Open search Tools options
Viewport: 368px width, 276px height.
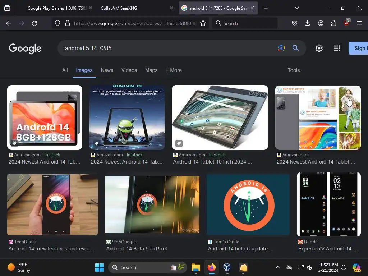294,70
